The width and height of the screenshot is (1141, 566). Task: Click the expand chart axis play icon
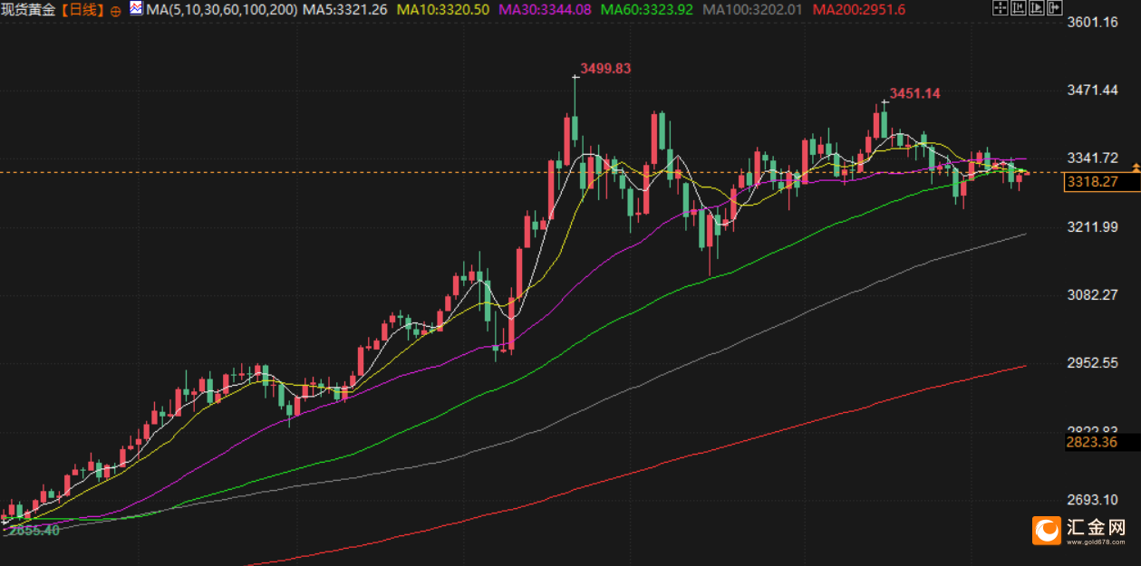click(x=1037, y=7)
